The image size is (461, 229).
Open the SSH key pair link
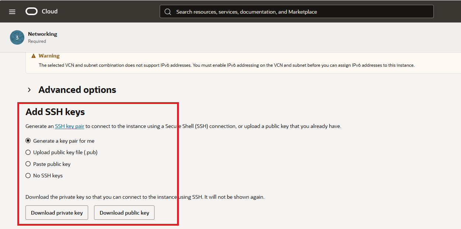click(x=70, y=126)
